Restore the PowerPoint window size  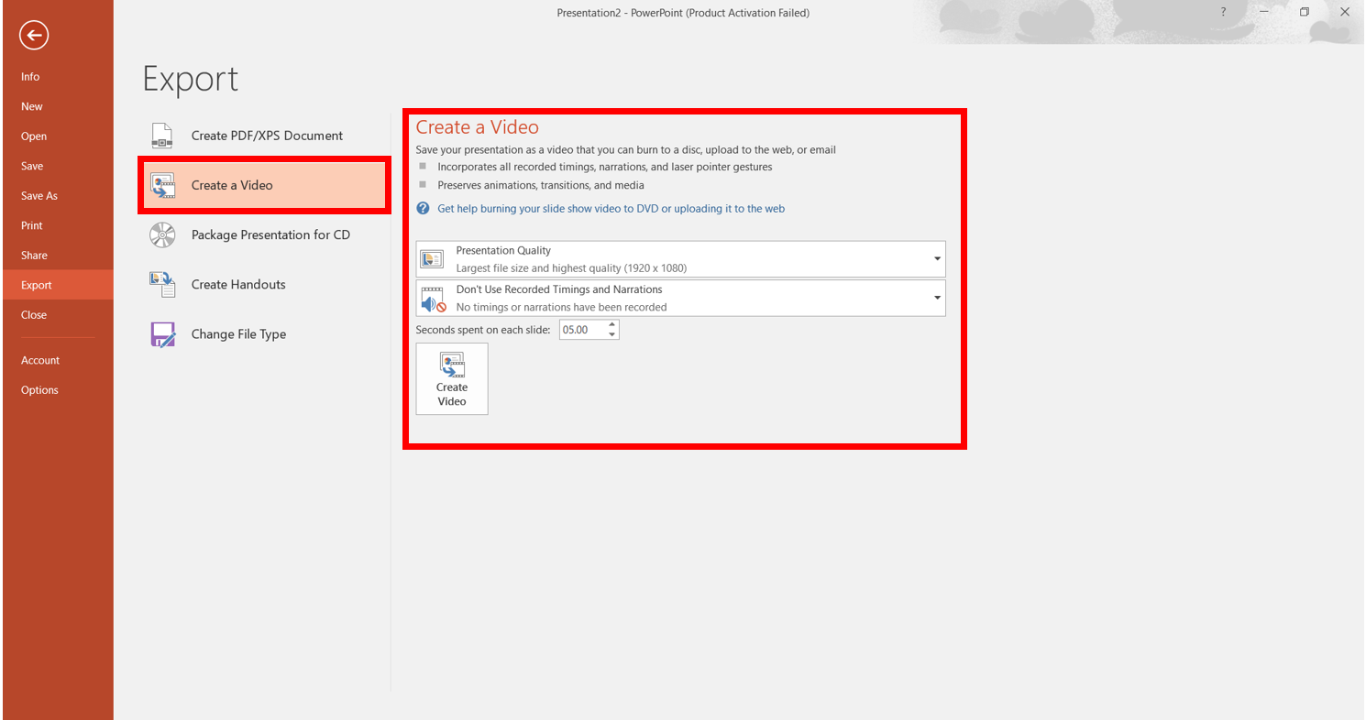click(1304, 12)
